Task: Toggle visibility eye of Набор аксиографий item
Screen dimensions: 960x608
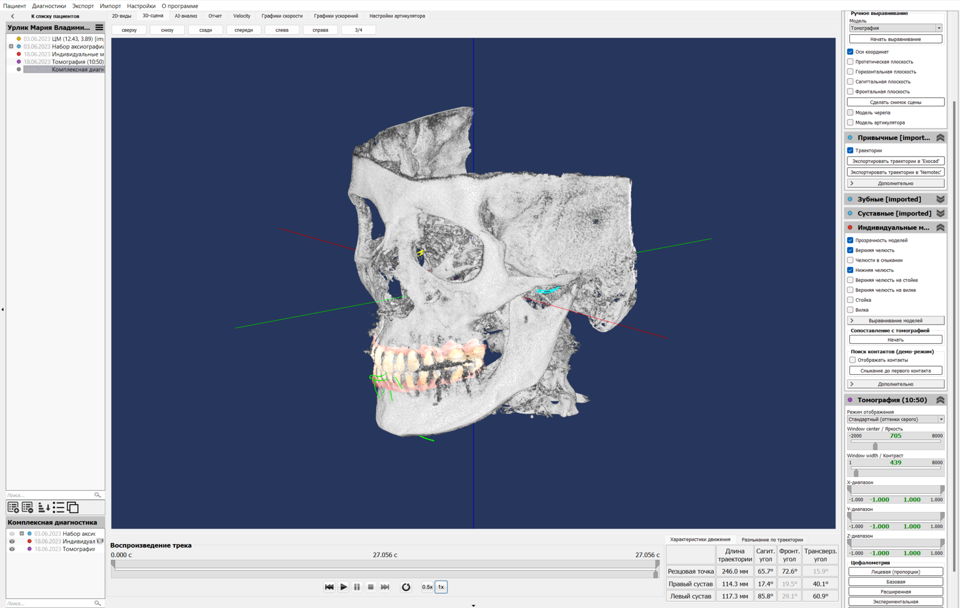Action: [x=12, y=534]
